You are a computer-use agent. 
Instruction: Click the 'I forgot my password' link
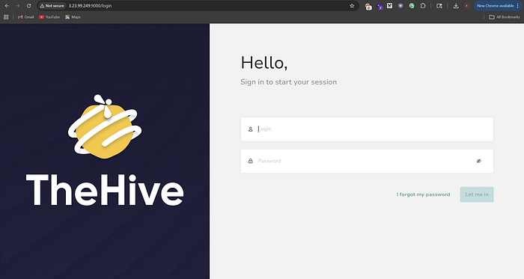tap(423, 194)
